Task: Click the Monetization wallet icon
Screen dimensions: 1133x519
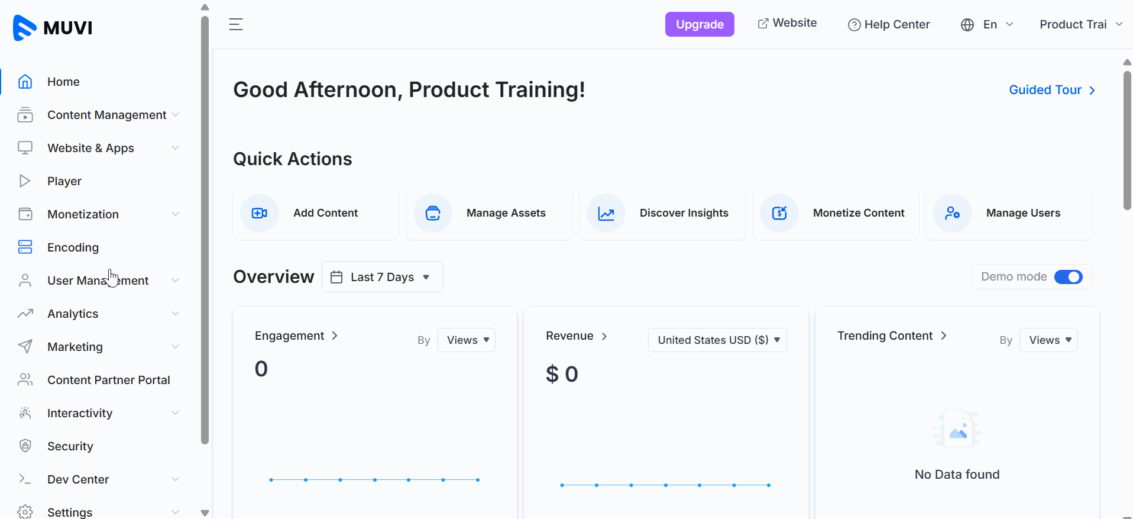Action: click(x=25, y=214)
